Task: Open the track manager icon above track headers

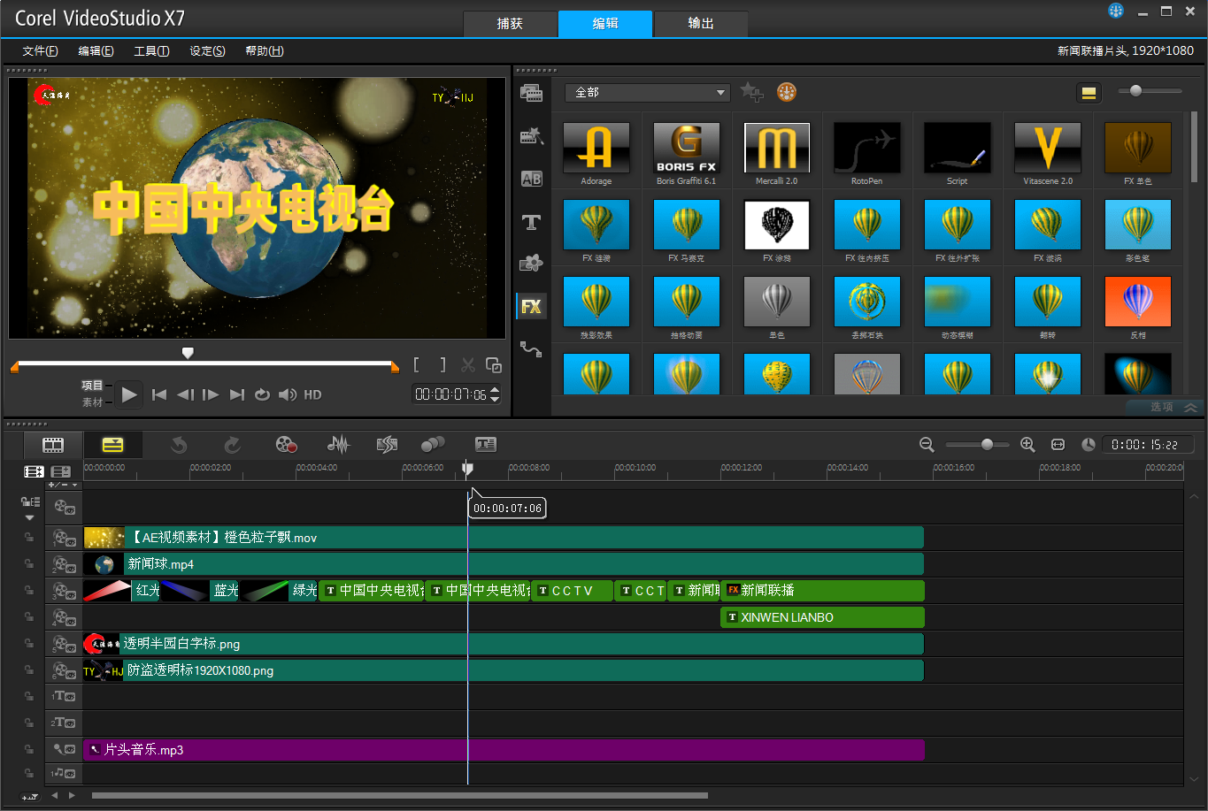Action: (61, 472)
